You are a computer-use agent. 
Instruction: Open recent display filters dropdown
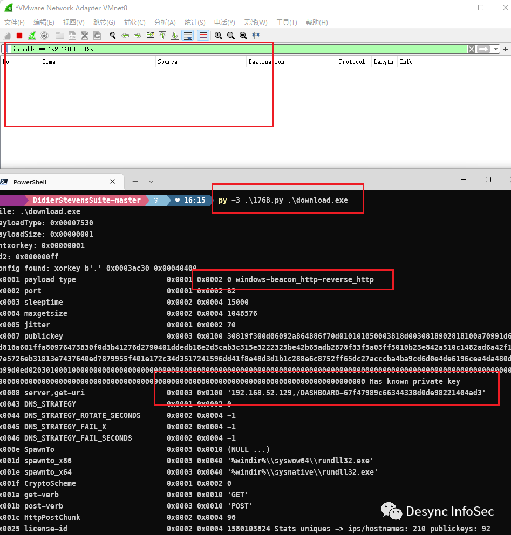click(496, 49)
